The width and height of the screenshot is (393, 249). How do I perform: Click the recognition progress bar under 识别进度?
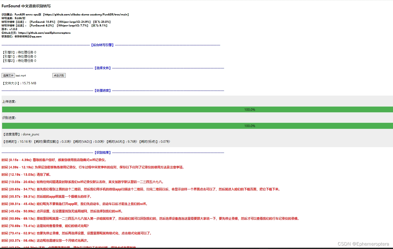197,126
